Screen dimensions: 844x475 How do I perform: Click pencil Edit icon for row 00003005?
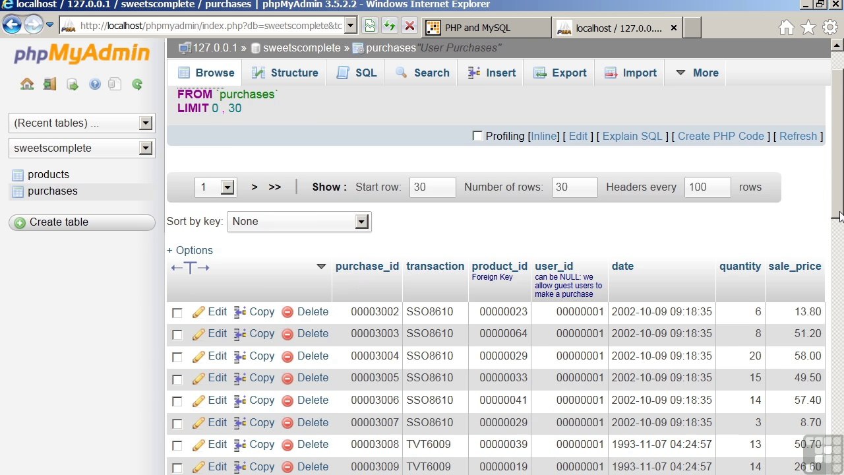click(x=198, y=378)
